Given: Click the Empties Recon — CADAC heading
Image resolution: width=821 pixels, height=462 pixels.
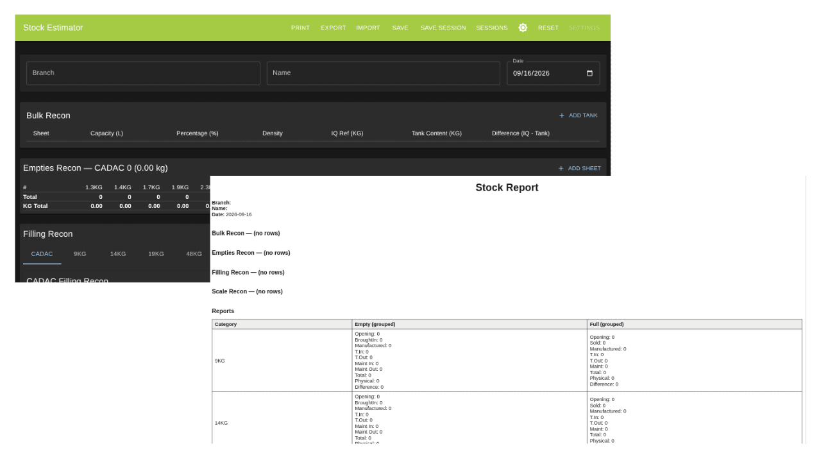Looking at the screenshot, I should click(96, 168).
